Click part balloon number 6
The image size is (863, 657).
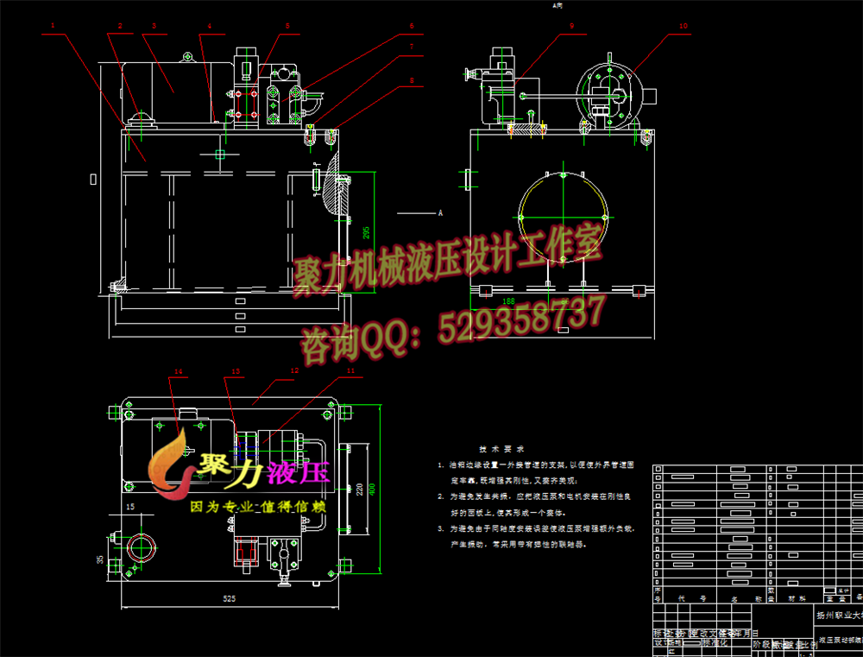(x=411, y=26)
